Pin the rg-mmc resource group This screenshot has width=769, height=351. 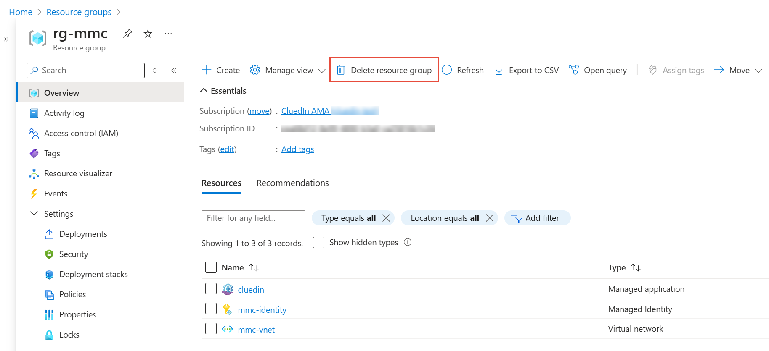click(x=127, y=34)
